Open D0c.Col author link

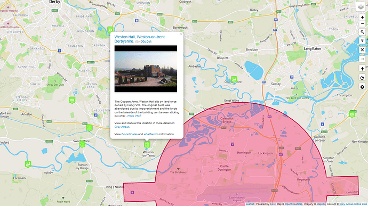coord(146,42)
